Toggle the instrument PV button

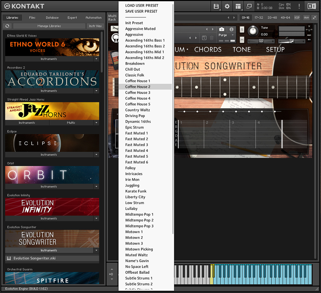[309, 40]
